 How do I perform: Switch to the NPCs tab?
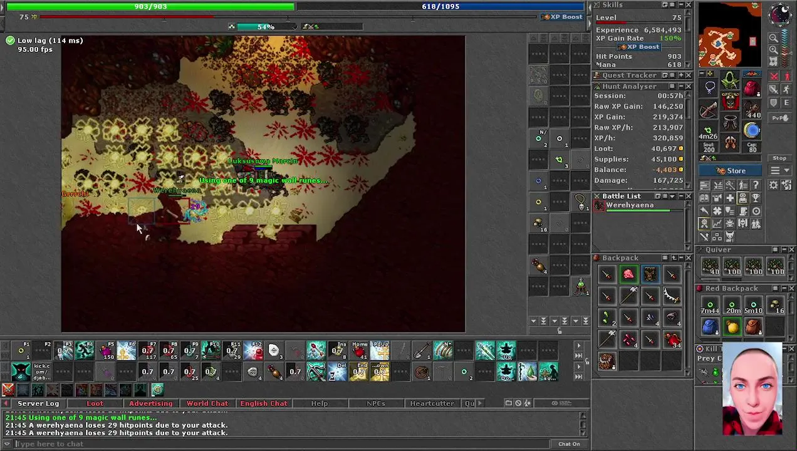tap(376, 403)
